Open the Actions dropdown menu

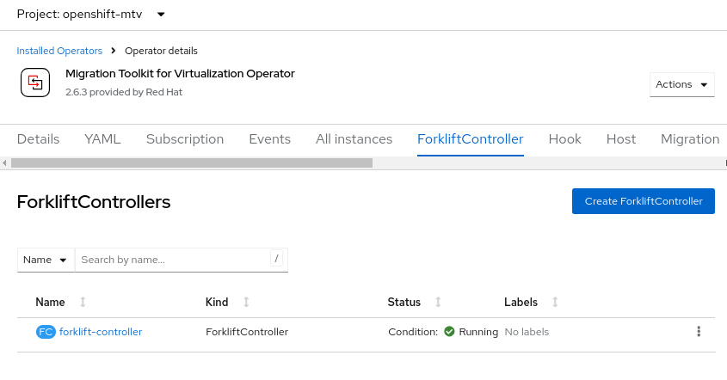coord(682,84)
